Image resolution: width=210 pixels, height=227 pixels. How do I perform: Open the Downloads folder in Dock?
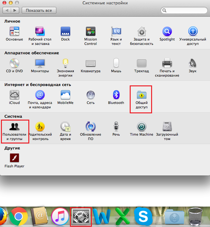pyautogui.click(x=174, y=217)
